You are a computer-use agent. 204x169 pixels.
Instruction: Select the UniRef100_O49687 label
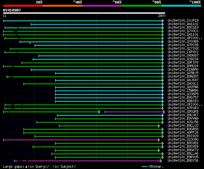click(183, 56)
